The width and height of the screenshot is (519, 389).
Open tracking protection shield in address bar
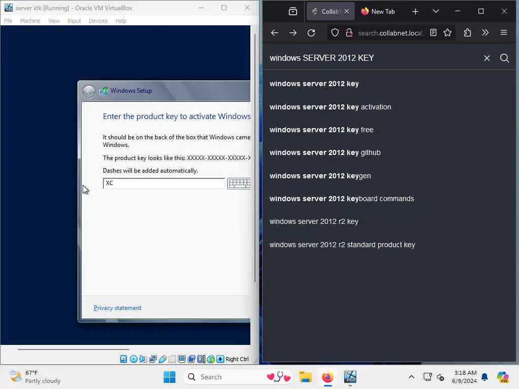(x=335, y=33)
